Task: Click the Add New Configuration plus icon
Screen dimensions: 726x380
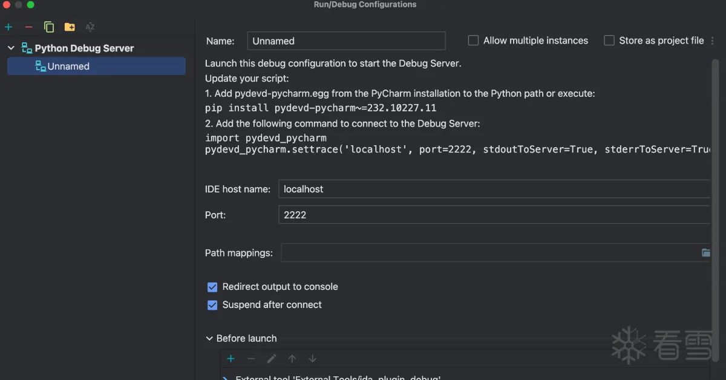Action: (8, 27)
